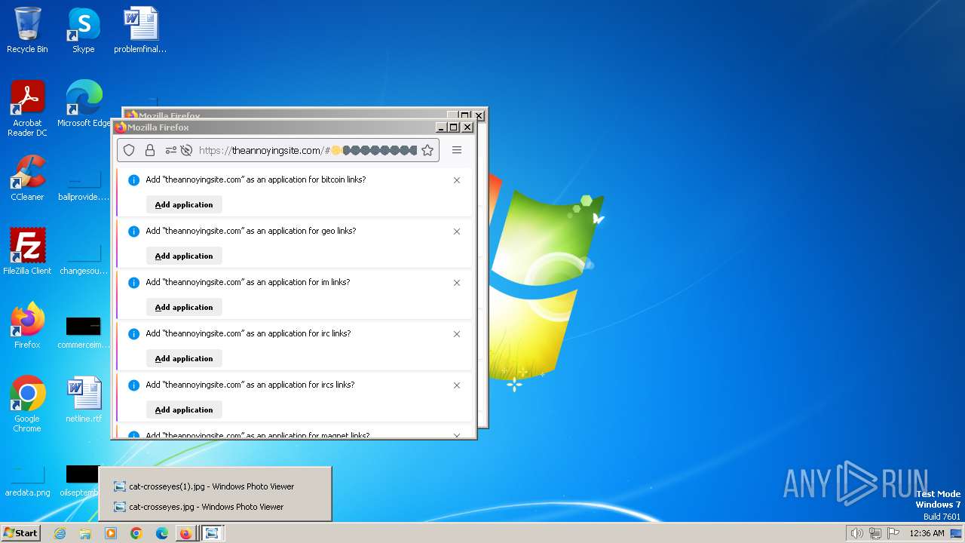Open problemfinal Word document icon
965x543 pixels.
click(140, 30)
